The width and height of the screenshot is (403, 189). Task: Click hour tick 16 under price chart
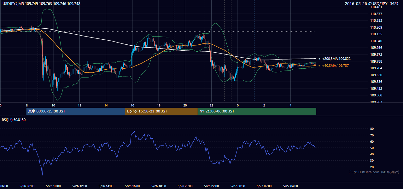coord(132,105)
